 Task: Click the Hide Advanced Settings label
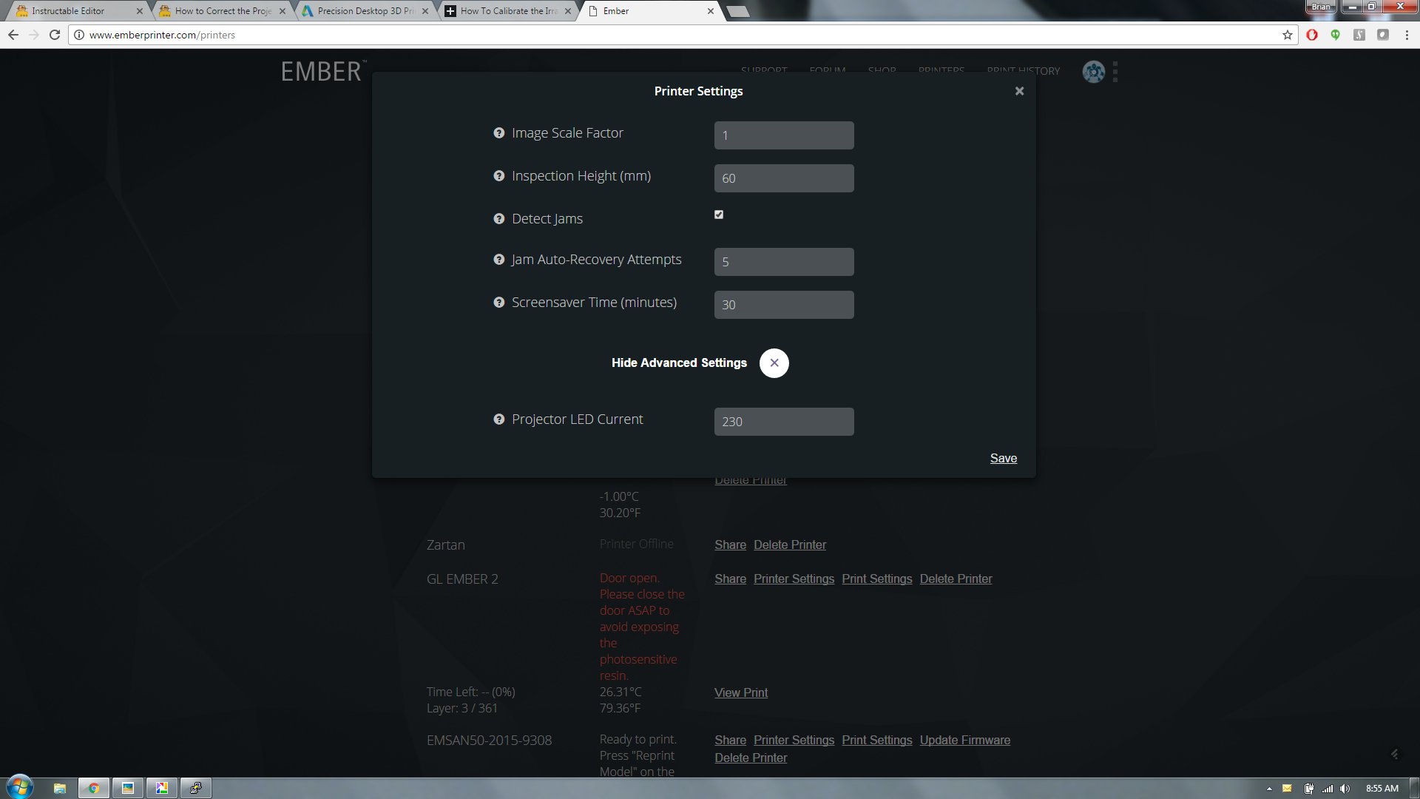coord(679,363)
